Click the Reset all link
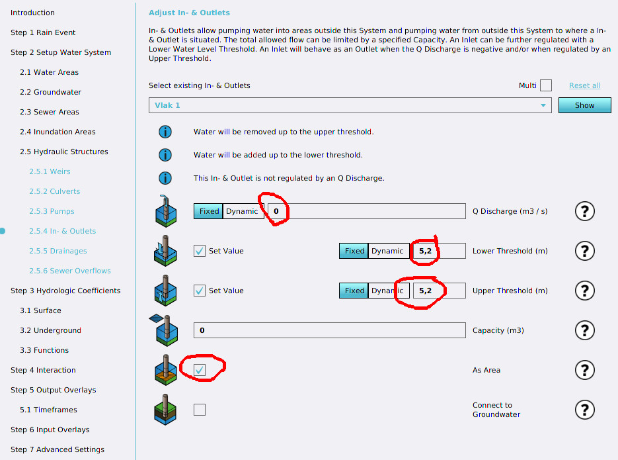The width and height of the screenshot is (618, 460). point(584,85)
